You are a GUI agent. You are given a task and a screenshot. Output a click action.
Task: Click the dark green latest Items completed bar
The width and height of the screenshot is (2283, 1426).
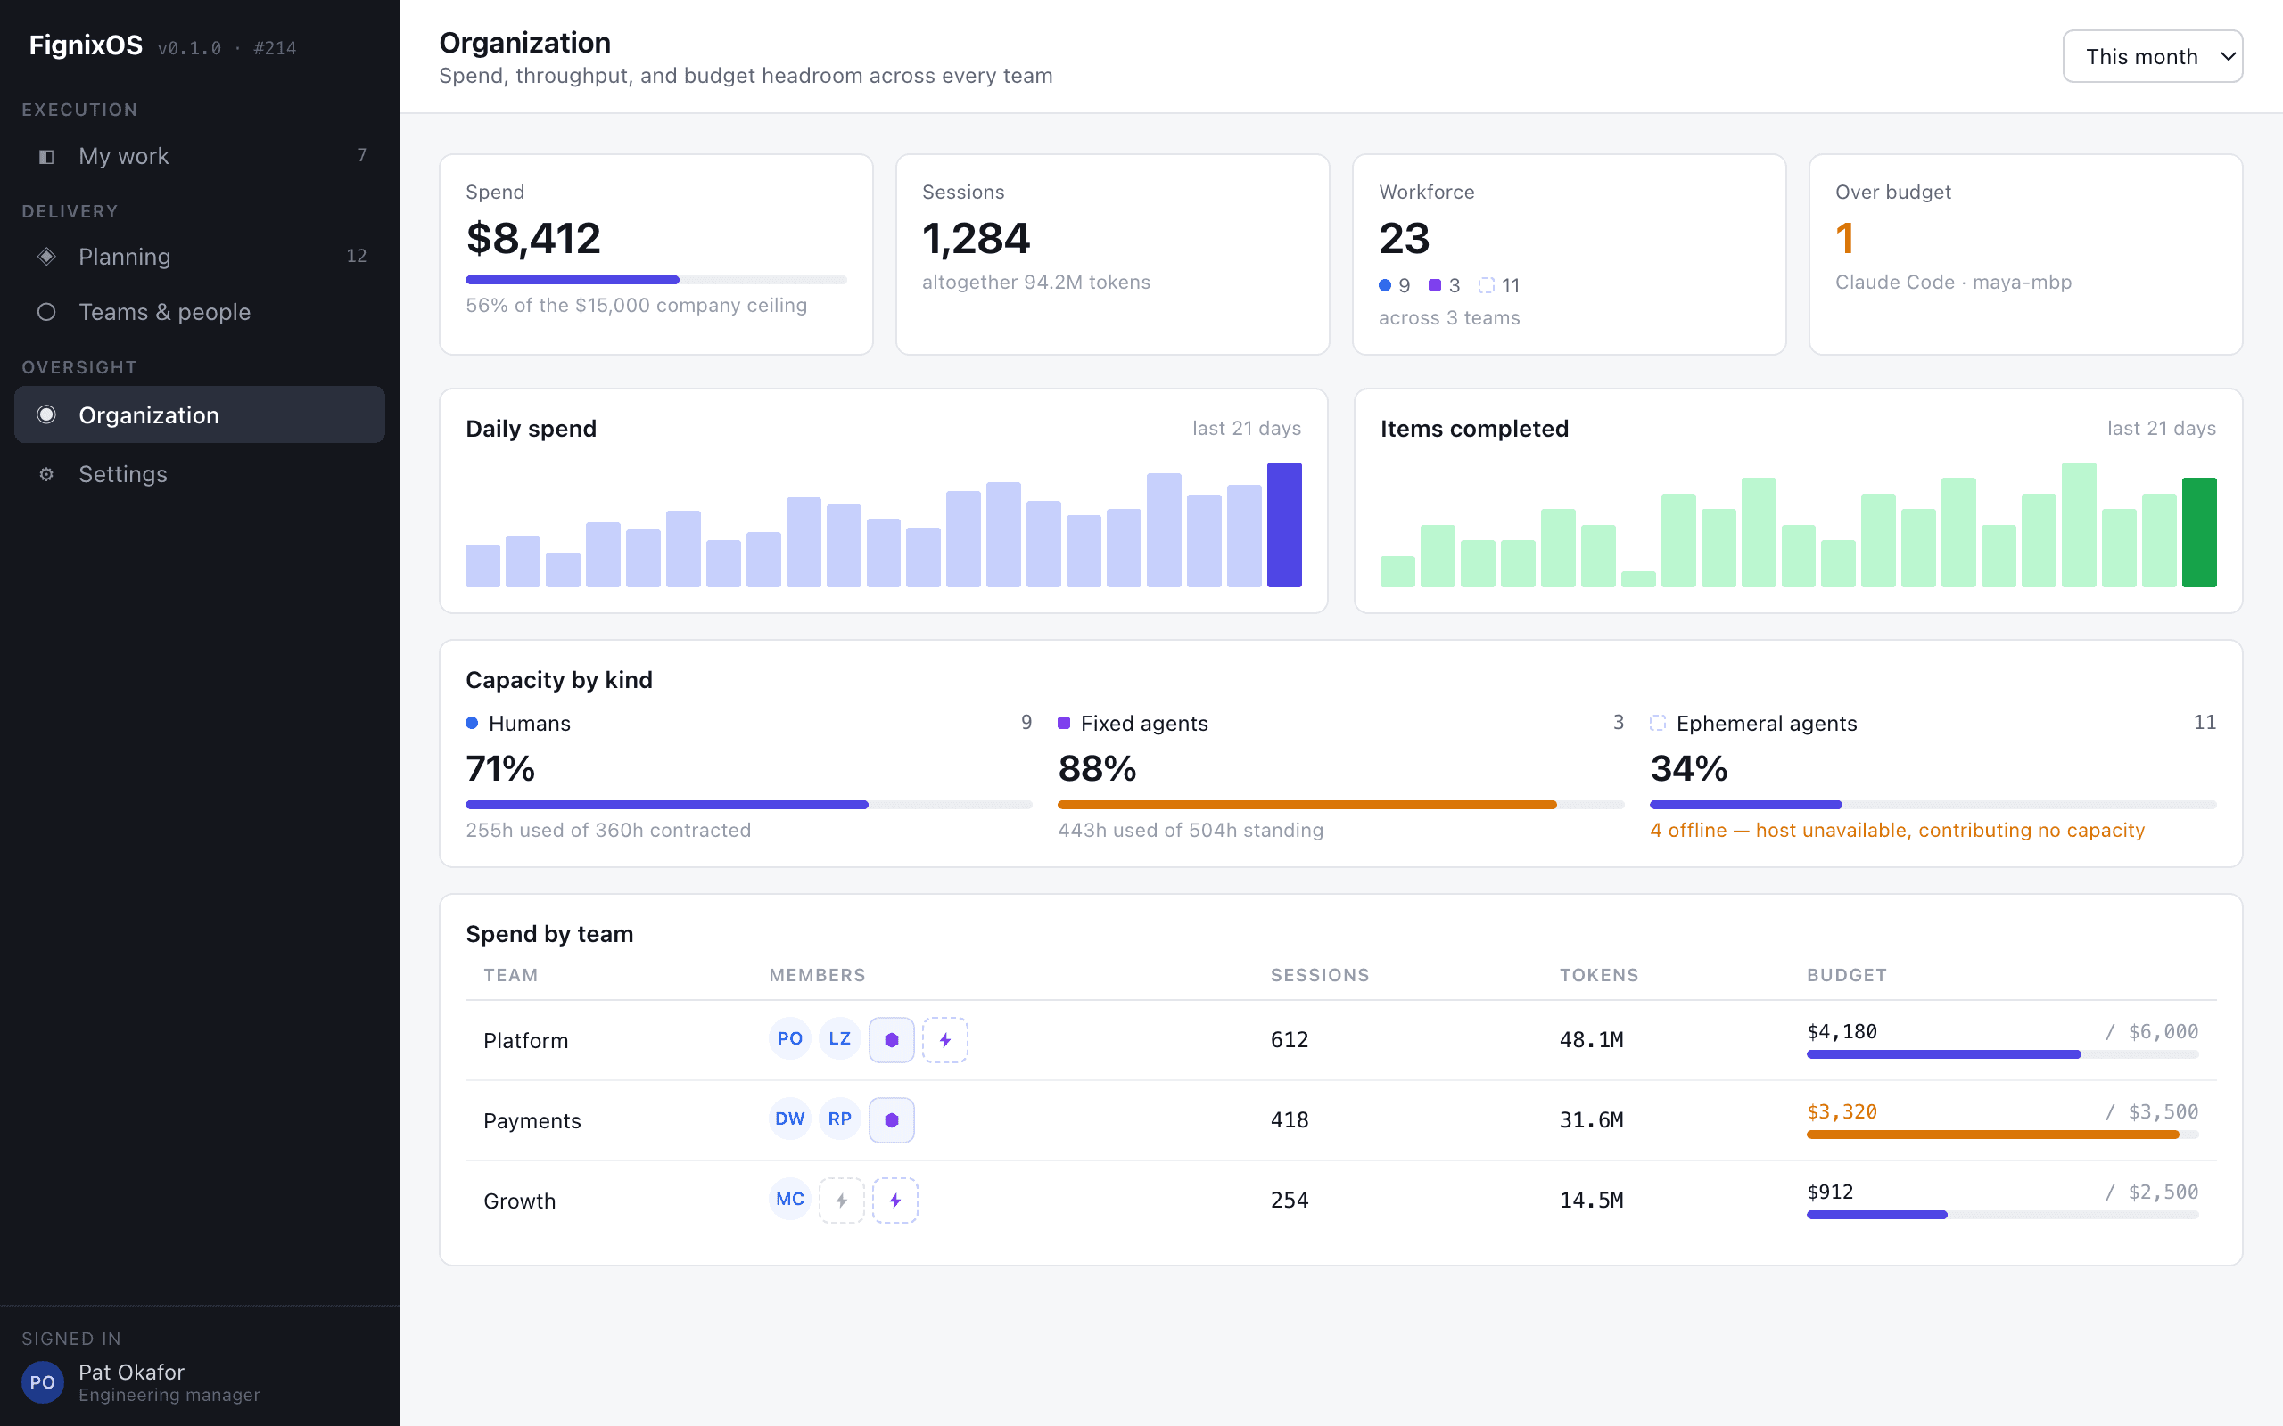[x=2199, y=533]
